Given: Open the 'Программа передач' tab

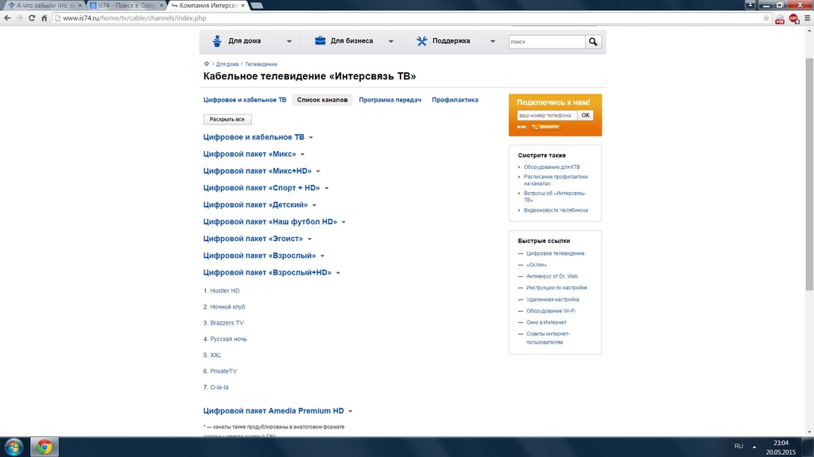Looking at the screenshot, I should tap(390, 100).
